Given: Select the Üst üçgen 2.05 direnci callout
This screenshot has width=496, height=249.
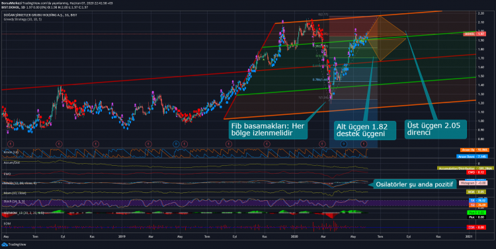Looking at the screenshot, I should point(435,129).
